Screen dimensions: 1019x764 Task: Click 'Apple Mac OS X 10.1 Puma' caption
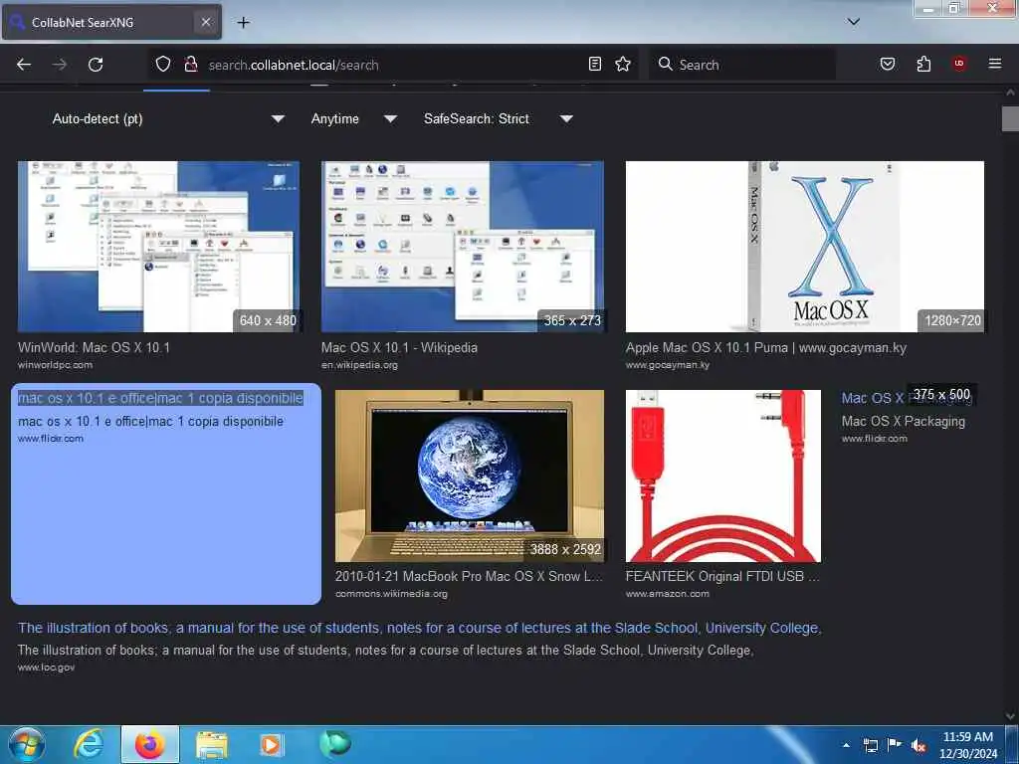click(x=765, y=347)
